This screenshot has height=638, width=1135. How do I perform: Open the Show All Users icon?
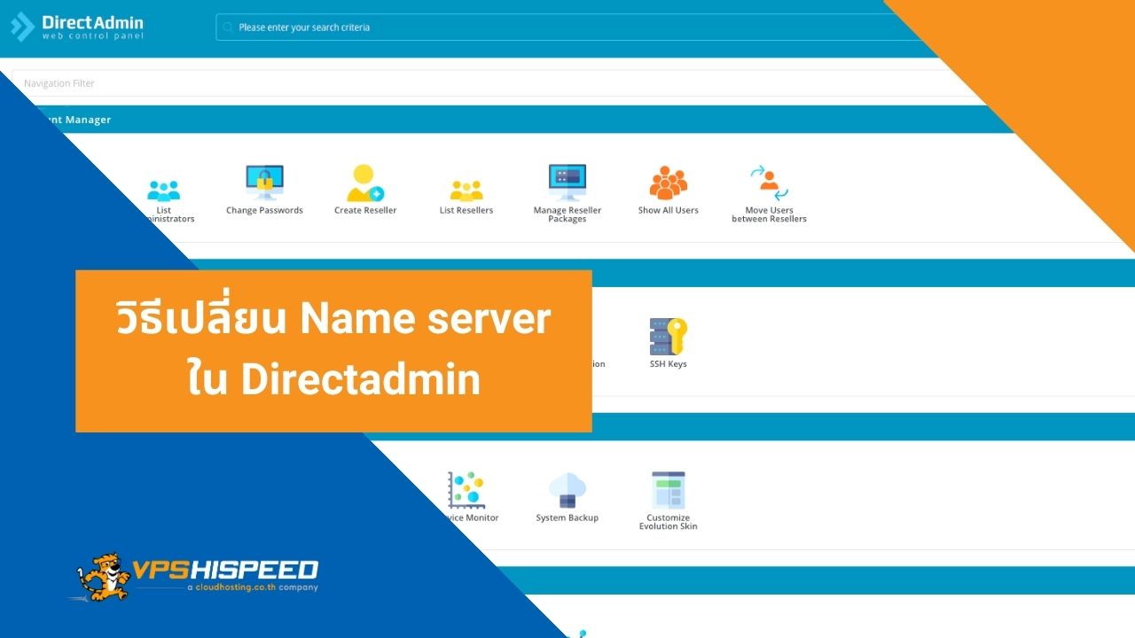[669, 183]
